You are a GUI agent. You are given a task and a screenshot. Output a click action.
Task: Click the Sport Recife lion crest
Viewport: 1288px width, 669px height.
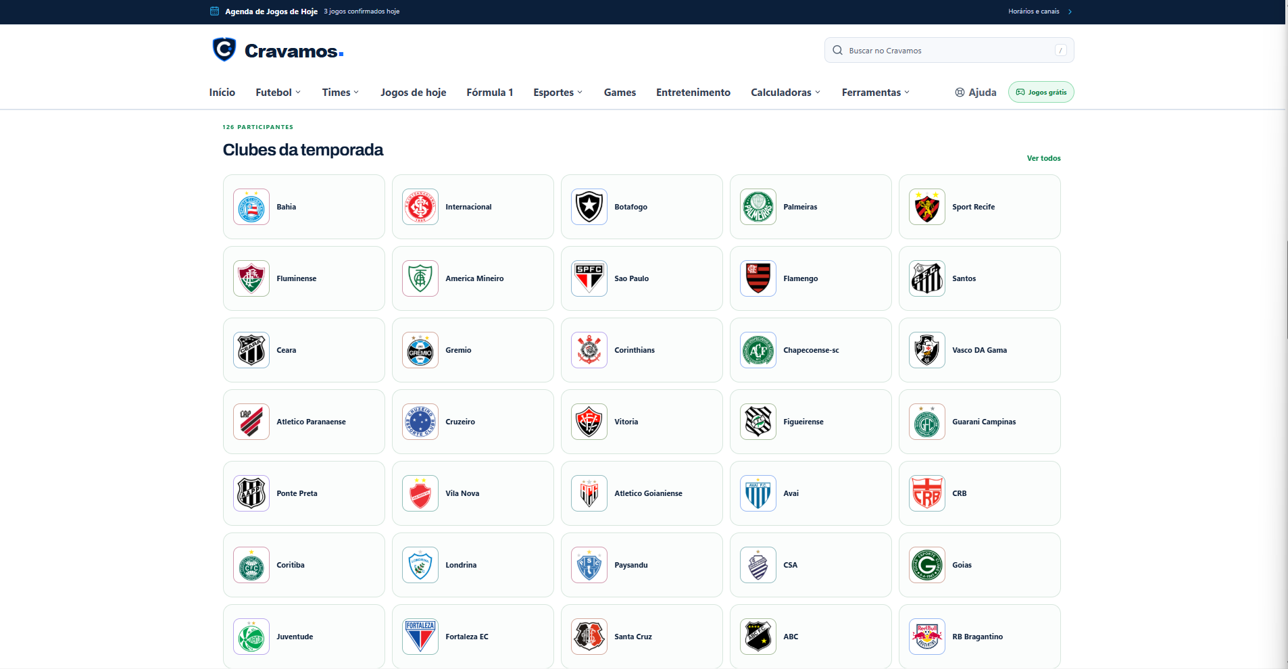pos(927,207)
